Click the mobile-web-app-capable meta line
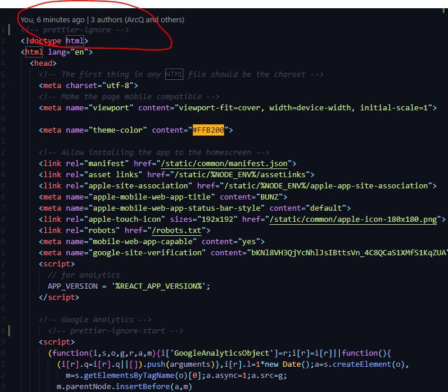 tap(152, 241)
